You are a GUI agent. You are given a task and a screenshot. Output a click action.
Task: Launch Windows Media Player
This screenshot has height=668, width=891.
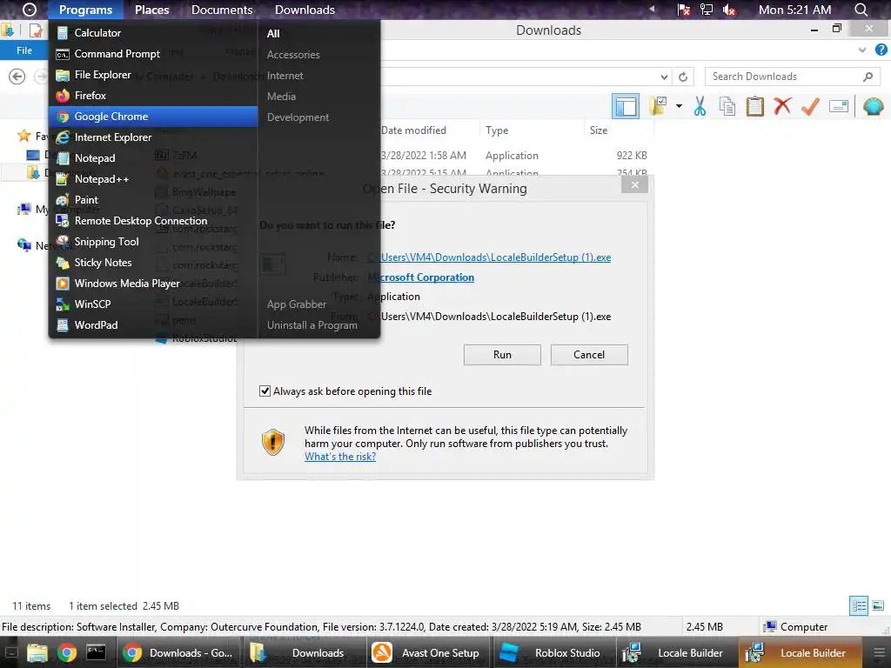click(x=153, y=284)
